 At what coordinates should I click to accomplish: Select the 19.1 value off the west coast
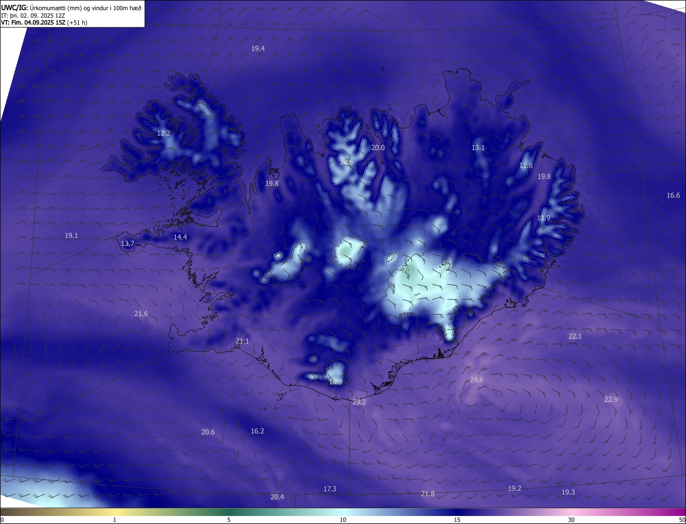click(71, 235)
